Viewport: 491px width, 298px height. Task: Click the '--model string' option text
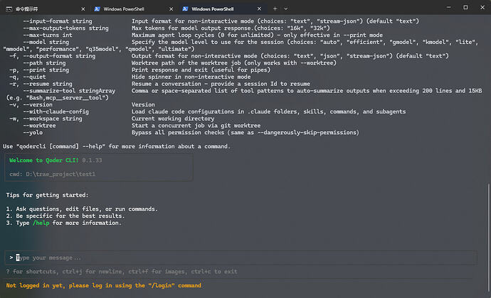point(46,42)
